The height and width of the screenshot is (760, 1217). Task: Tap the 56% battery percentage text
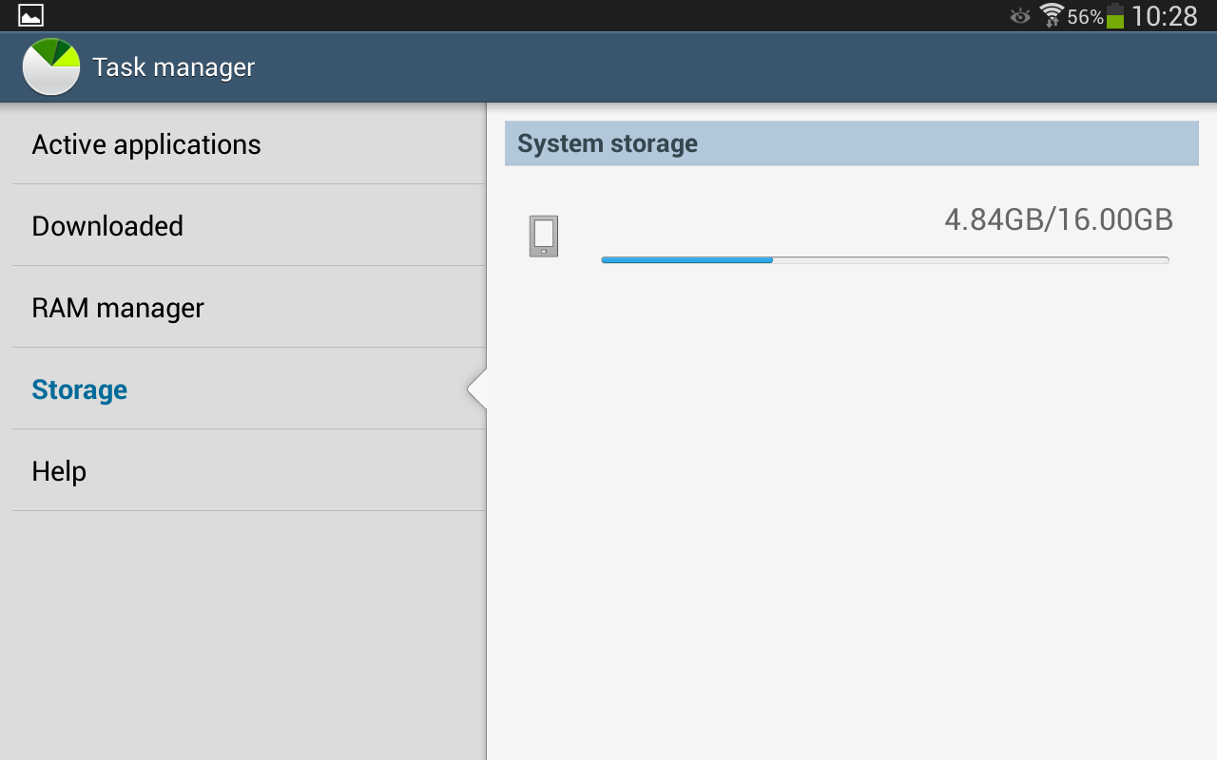pos(1085,17)
